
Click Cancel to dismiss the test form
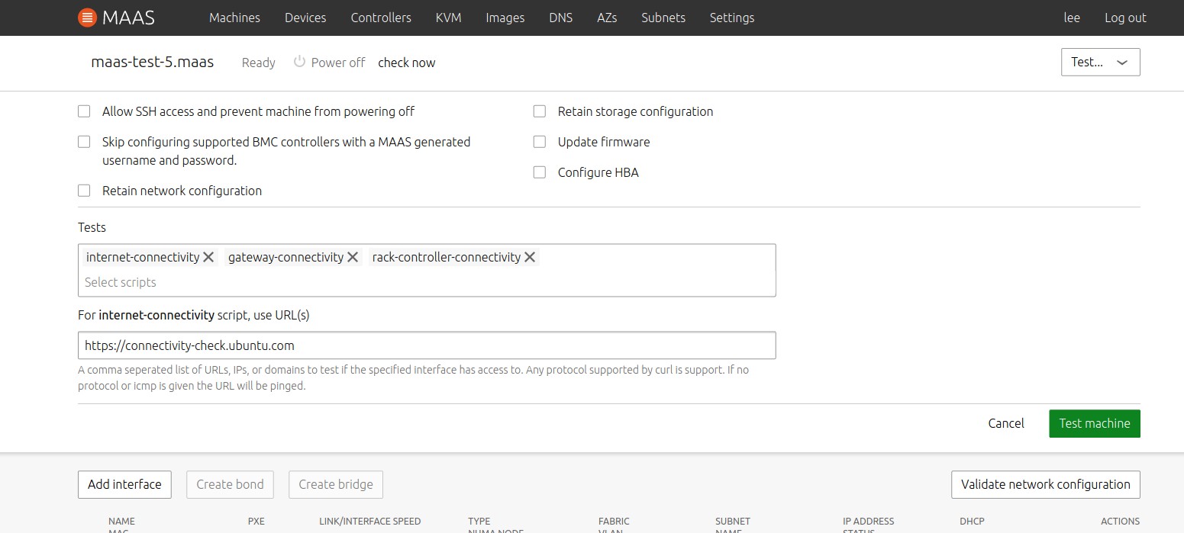(1005, 423)
